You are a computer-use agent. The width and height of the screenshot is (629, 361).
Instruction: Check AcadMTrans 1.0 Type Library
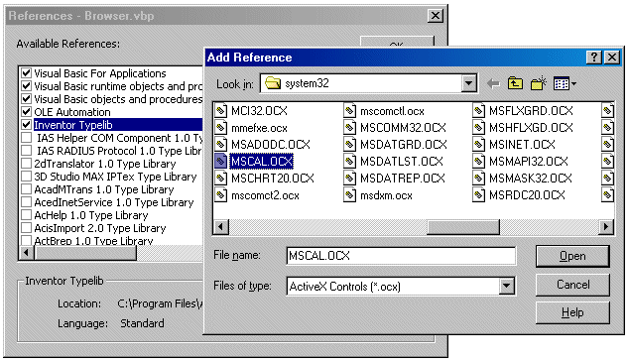[x=27, y=188]
